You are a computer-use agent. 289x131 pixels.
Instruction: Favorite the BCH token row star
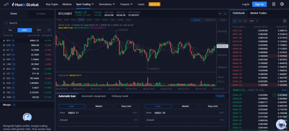click(x=4, y=69)
